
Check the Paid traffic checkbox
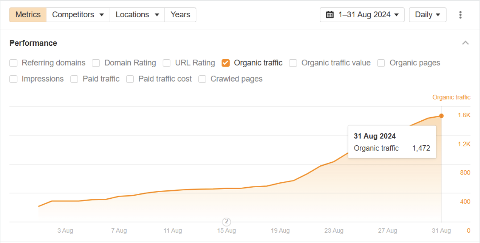tap(75, 79)
